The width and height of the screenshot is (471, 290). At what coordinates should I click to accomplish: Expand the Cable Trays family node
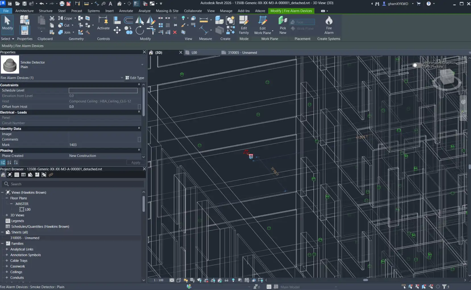point(7,260)
